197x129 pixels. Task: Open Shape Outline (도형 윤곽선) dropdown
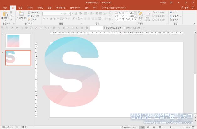(x=160, y=16)
